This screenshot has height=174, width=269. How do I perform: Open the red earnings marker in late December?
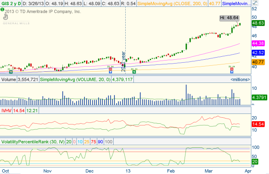pyautogui.click(x=111, y=68)
